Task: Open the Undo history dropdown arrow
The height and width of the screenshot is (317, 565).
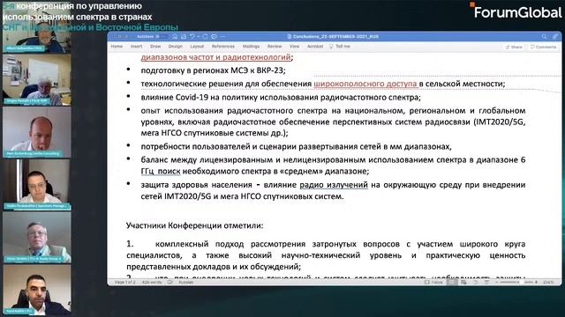Action: 198,37
